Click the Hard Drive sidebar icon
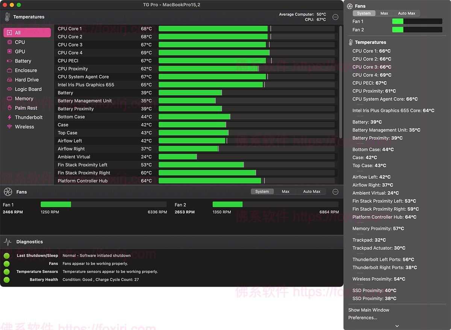The width and height of the screenshot is (451, 330). [9, 80]
